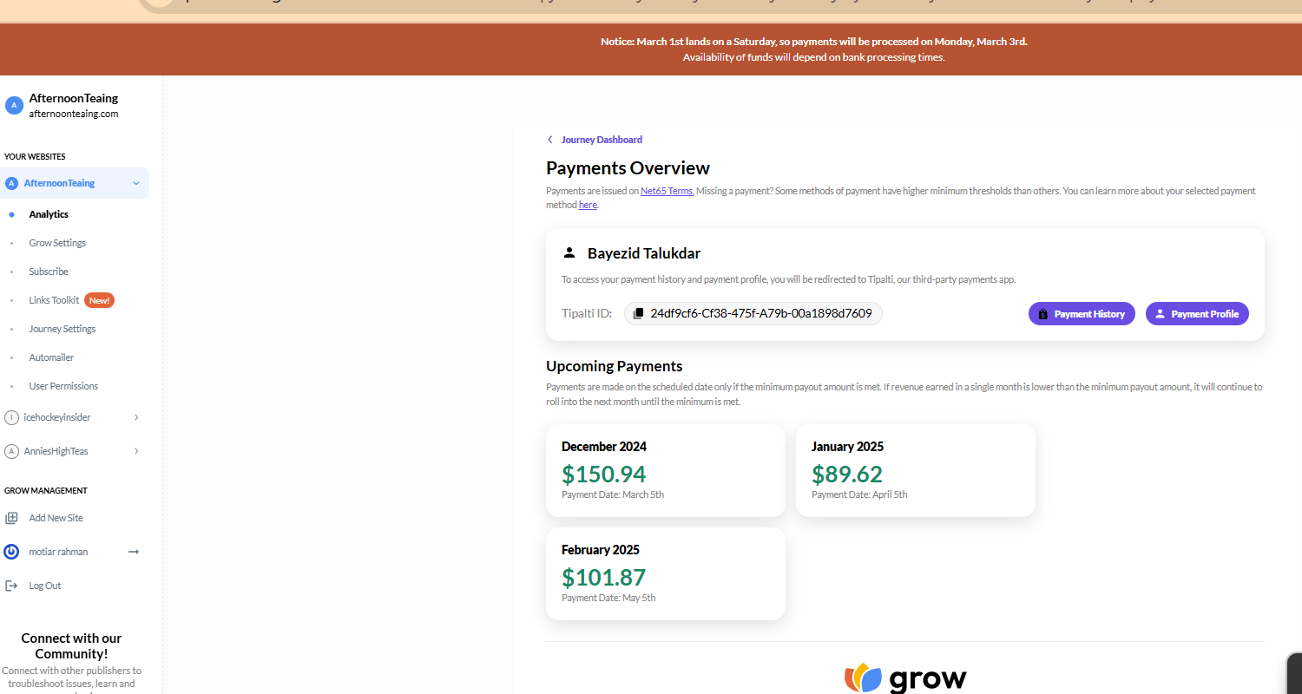Image resolution: width=1302 pixels, height=694 pixels.
Task: Click the back chevron before Journey Dashboard
Action: pyautogui.click(x=549, y=140)
